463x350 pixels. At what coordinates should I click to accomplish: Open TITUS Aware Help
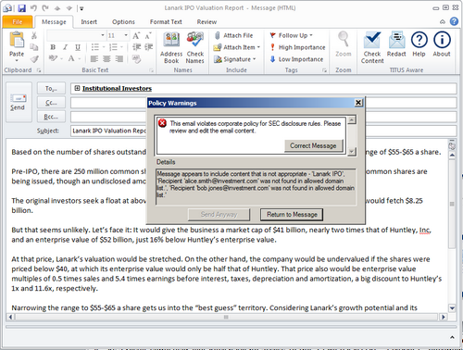click(419, 44)
